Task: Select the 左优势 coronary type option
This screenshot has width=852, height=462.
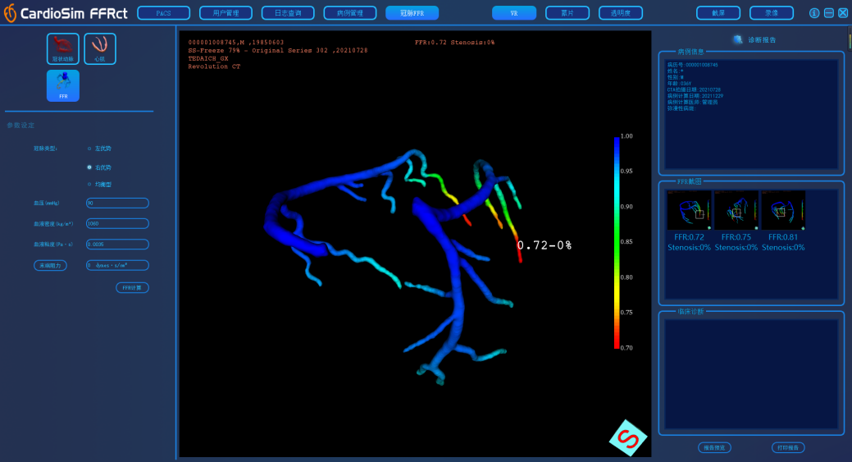Action: pos(90,149)
